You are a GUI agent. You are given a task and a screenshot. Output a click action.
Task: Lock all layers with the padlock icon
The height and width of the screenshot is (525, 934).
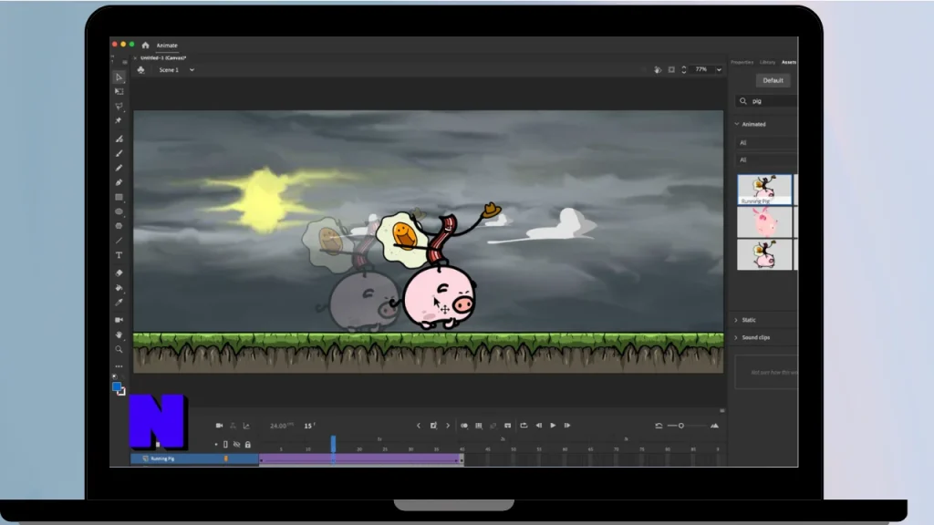point(248,444)
